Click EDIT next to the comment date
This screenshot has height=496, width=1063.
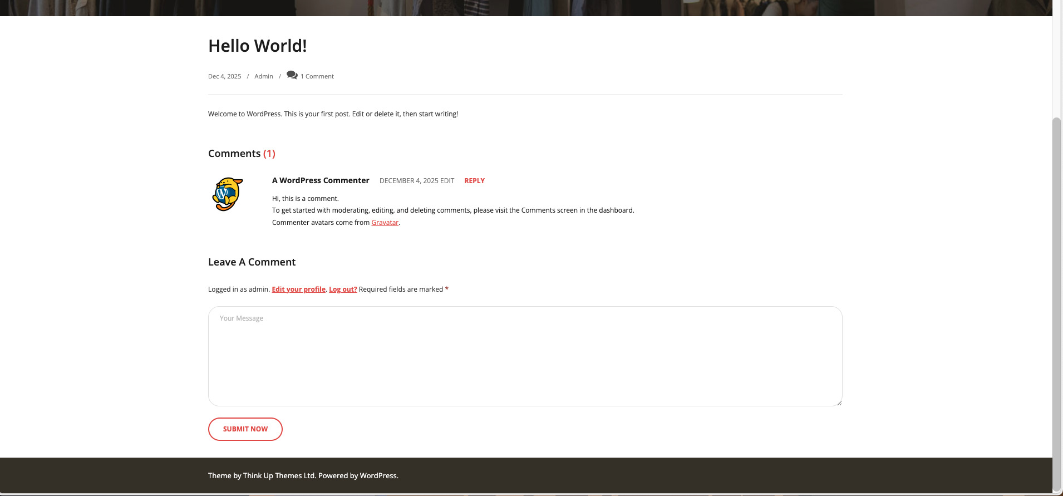(447, 181)
